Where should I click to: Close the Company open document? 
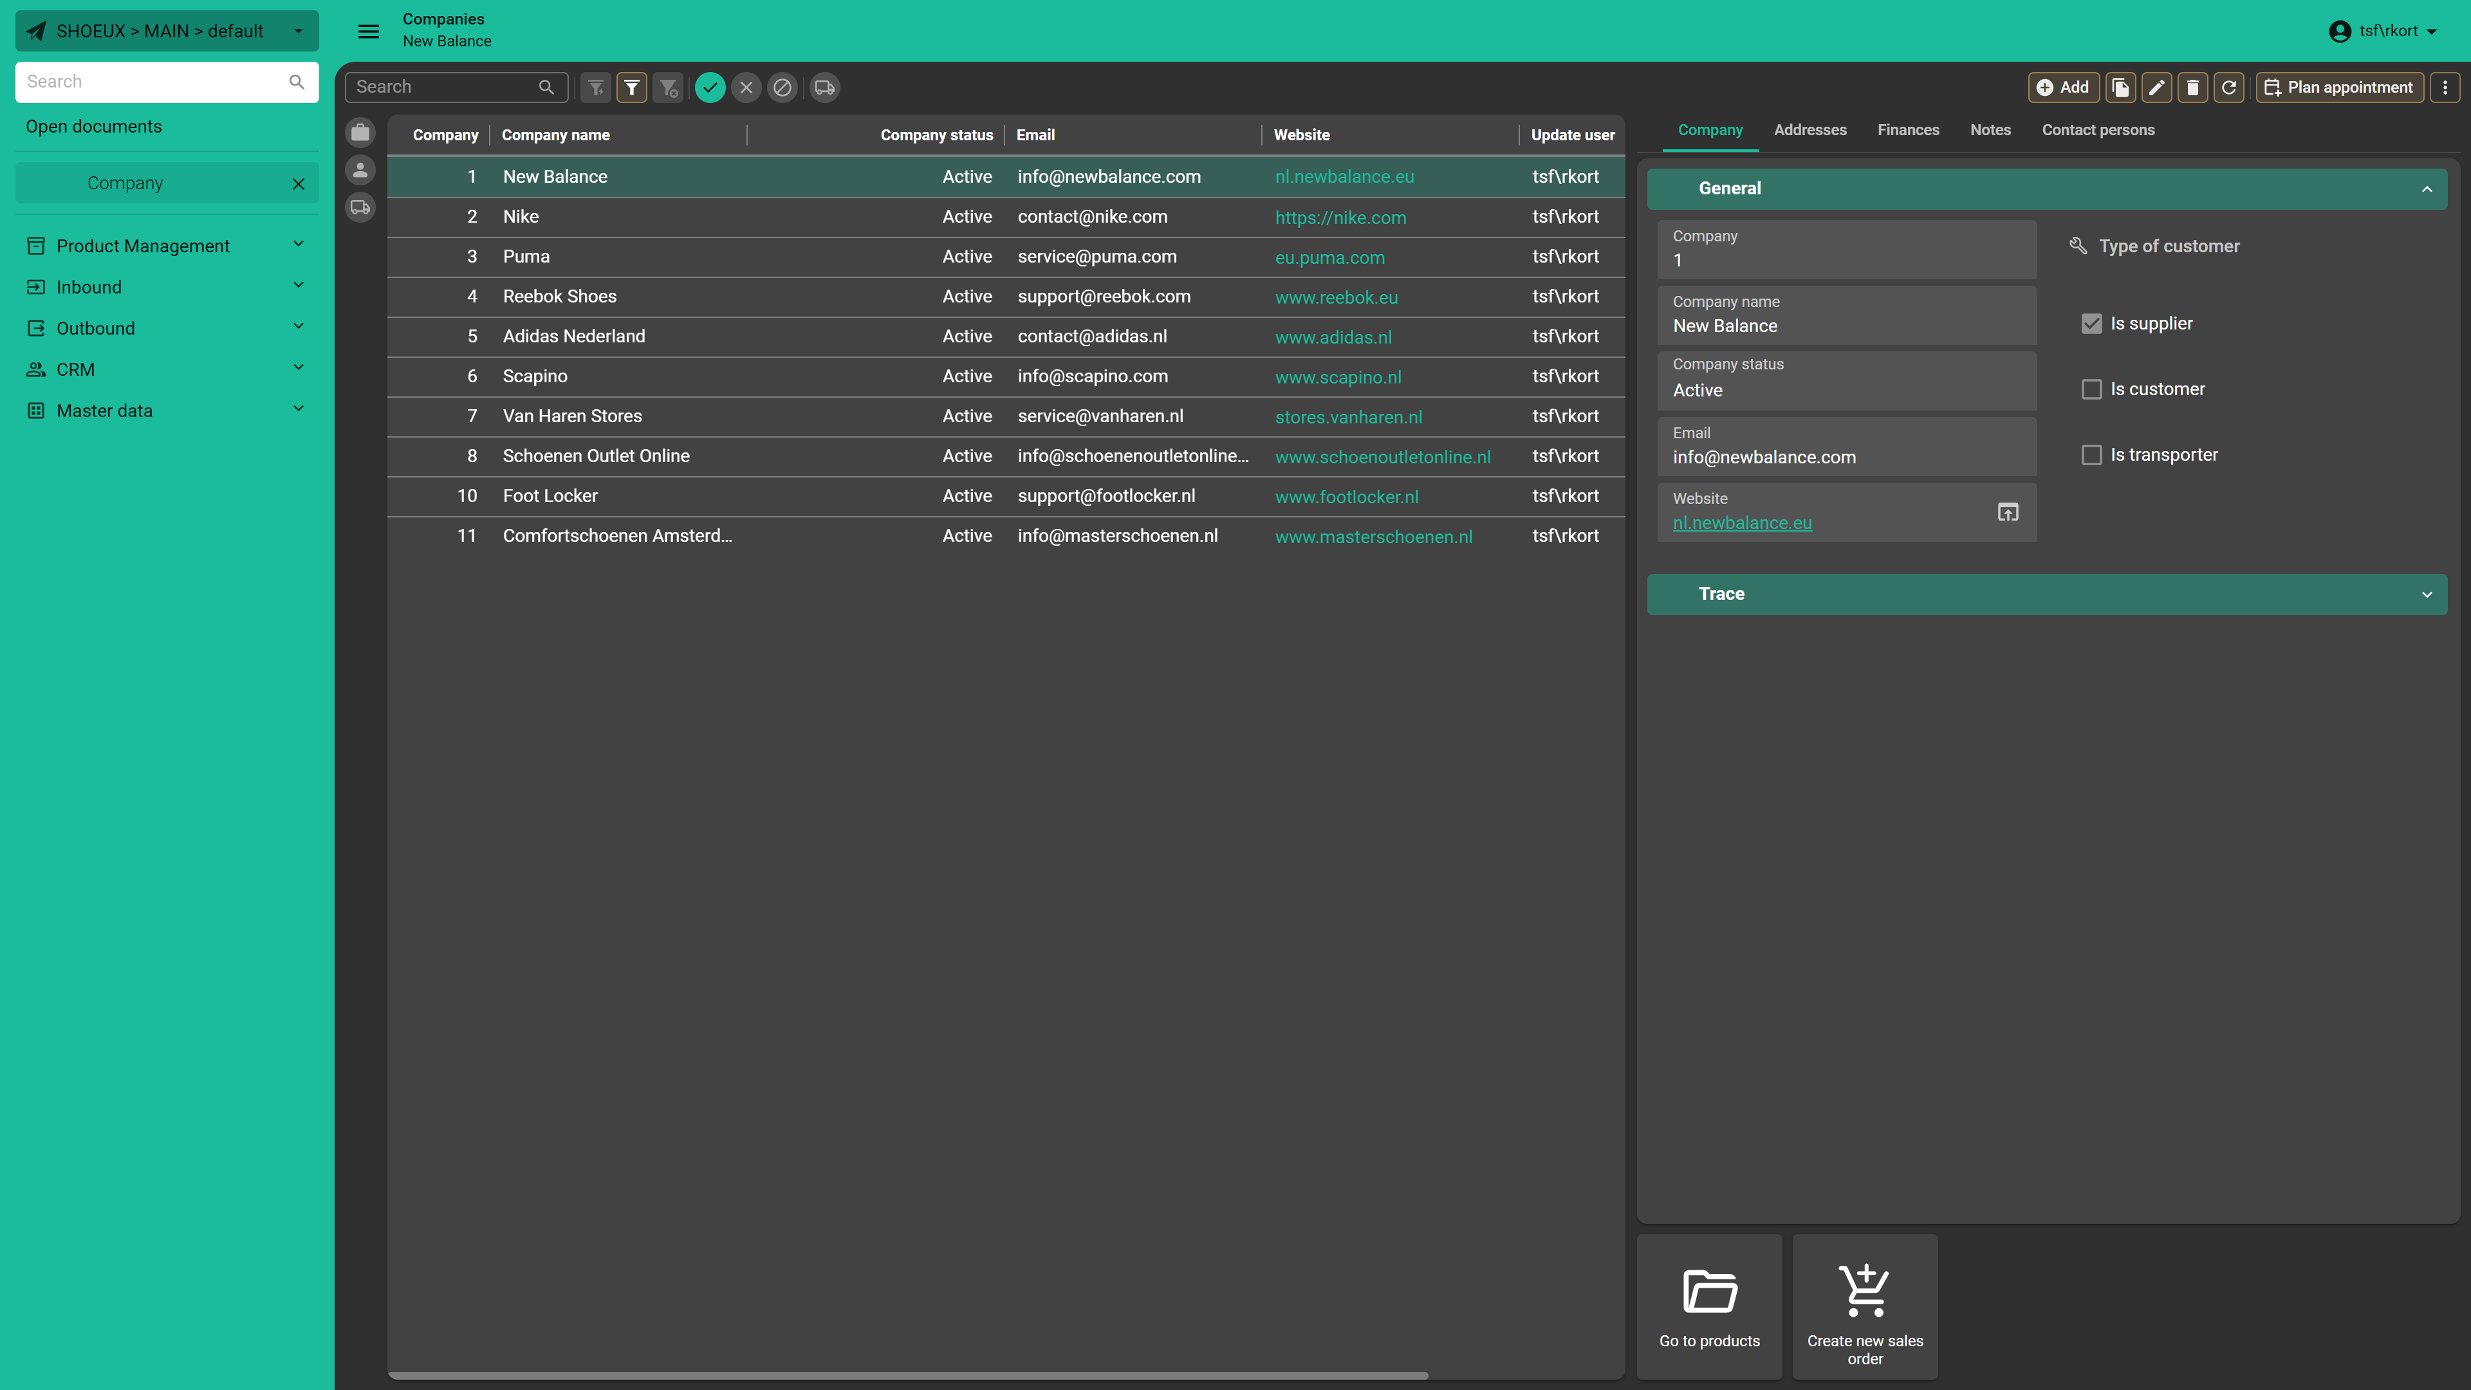[x=299, y=183]
